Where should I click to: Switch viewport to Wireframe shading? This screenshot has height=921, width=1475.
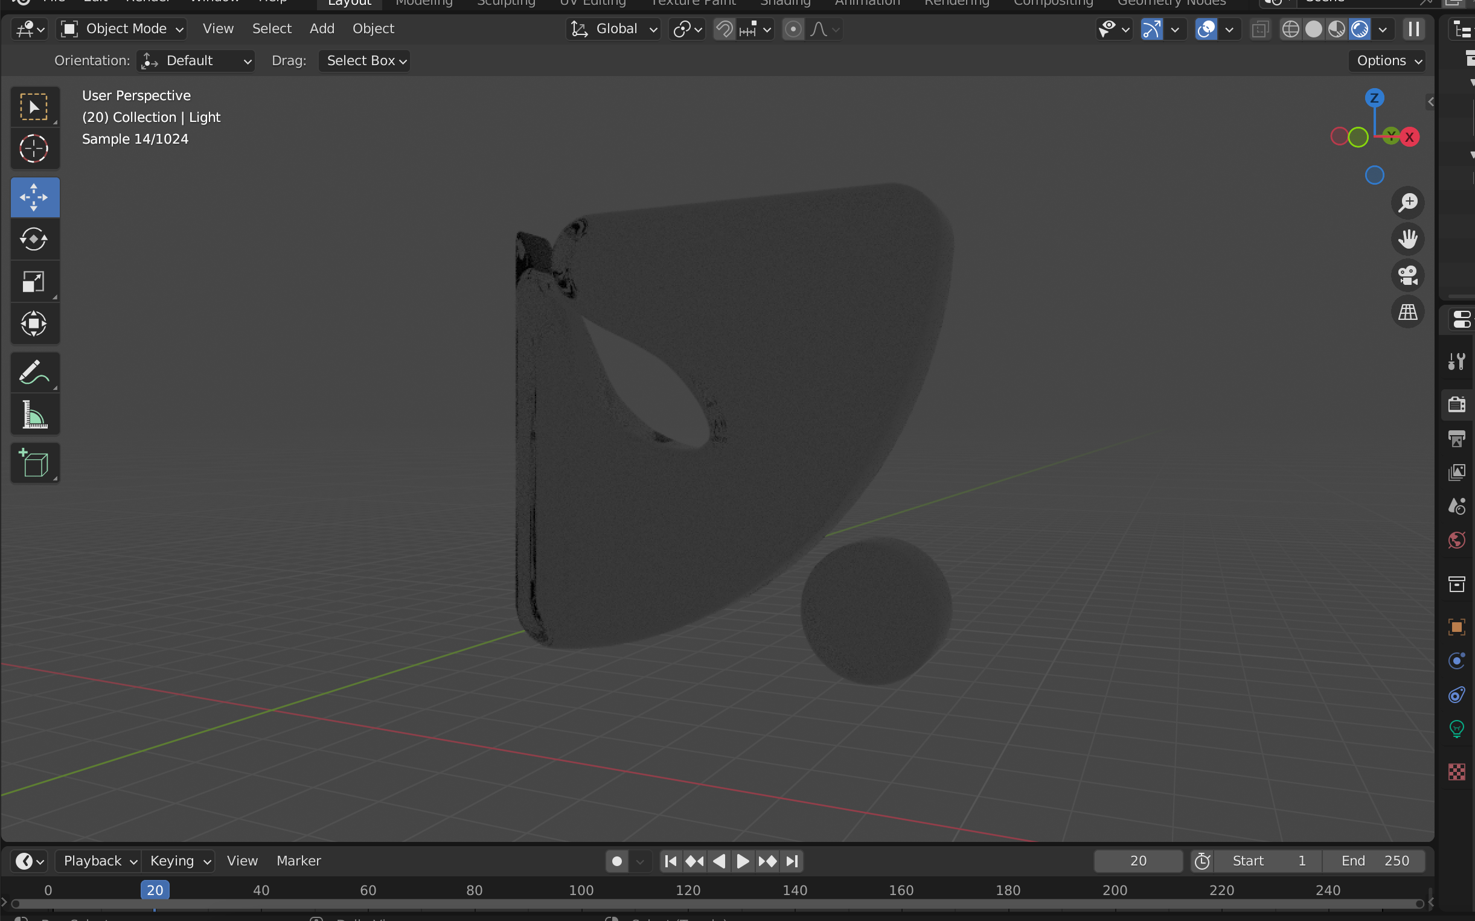pos(1291,28)
